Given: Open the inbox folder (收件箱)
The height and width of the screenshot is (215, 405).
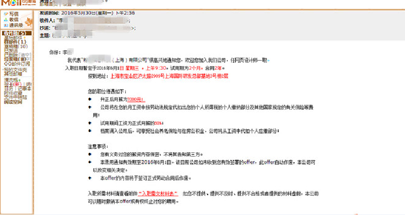Looking at the screenshot, I should (x=10, y=33).
